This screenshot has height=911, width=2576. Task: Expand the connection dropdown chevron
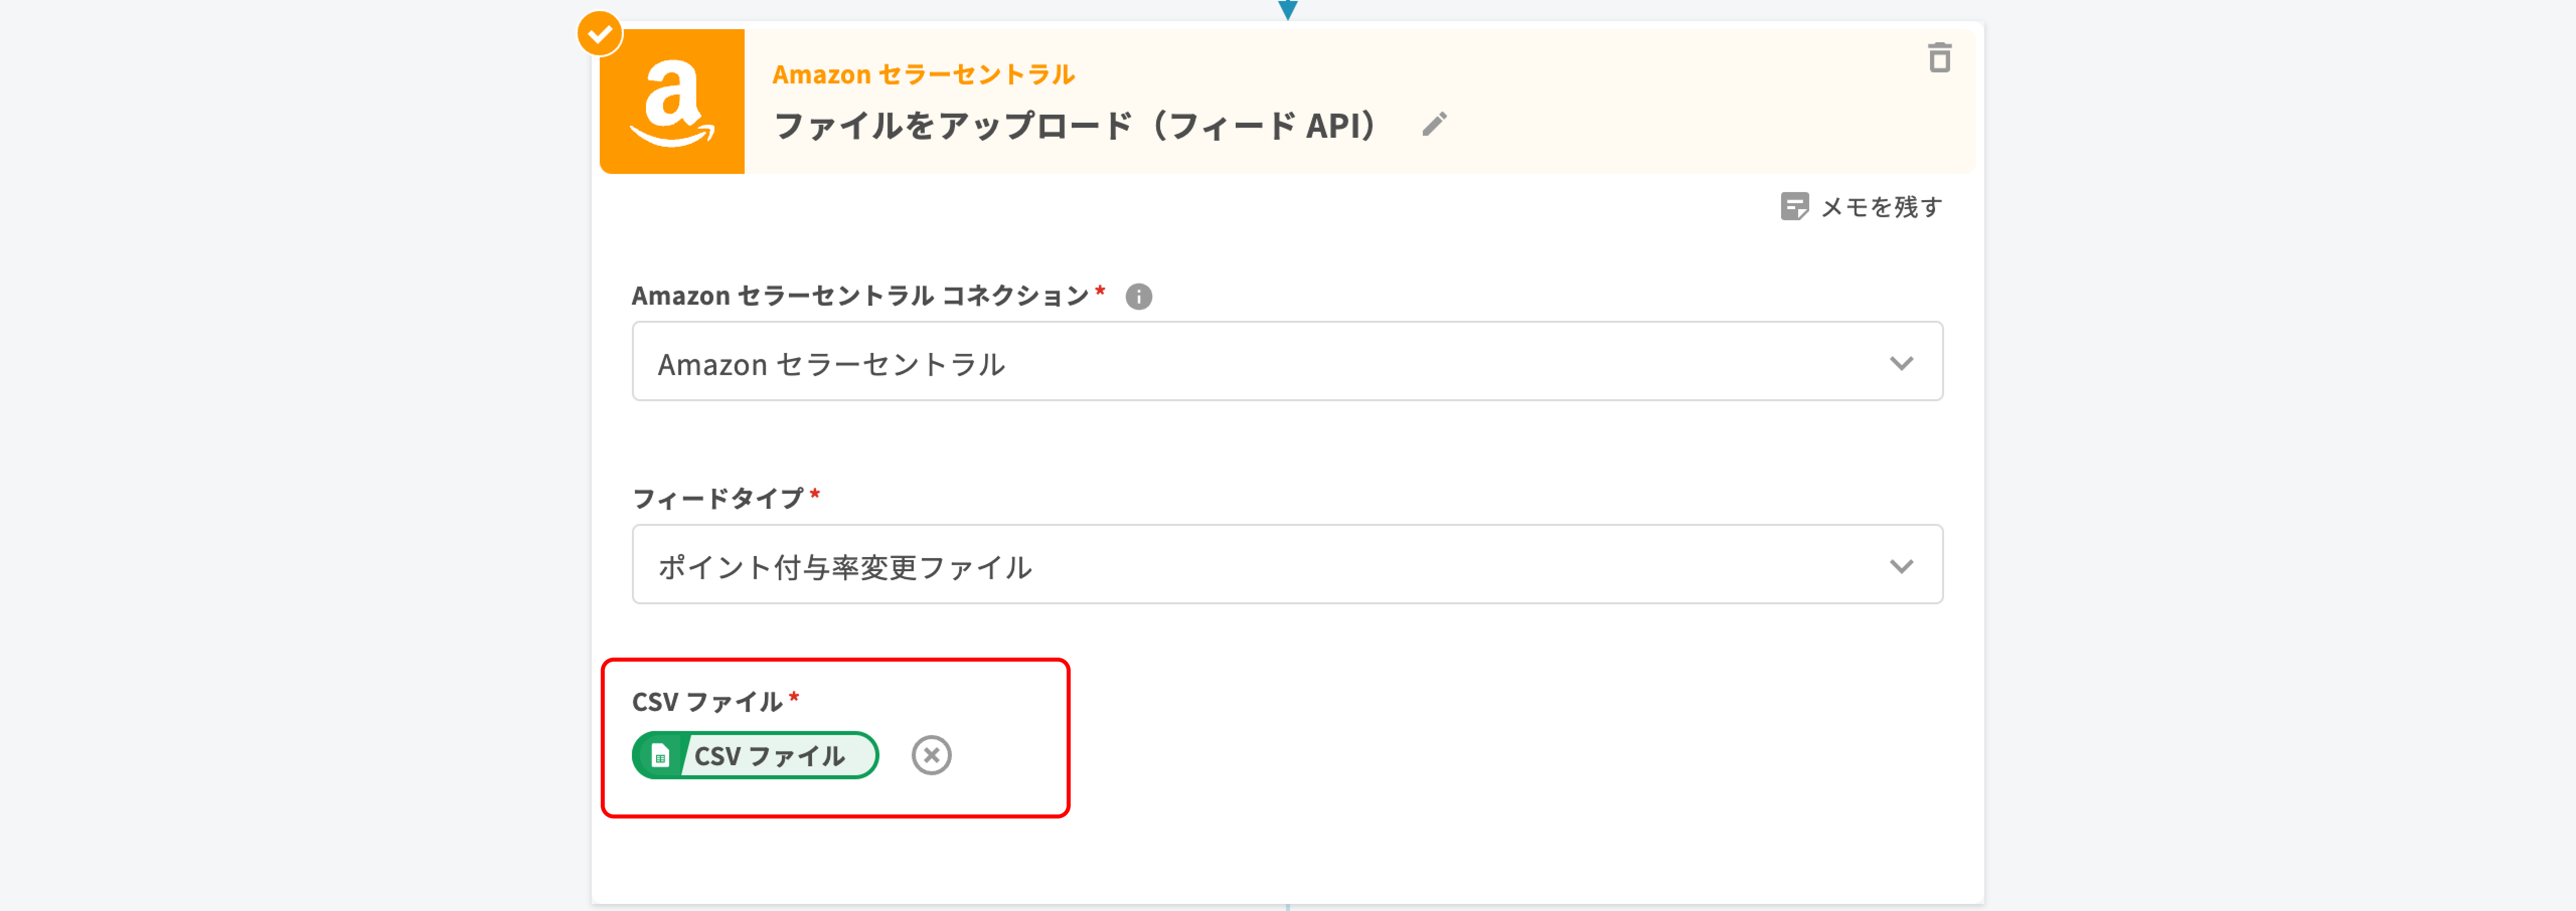pos(1901,362)
